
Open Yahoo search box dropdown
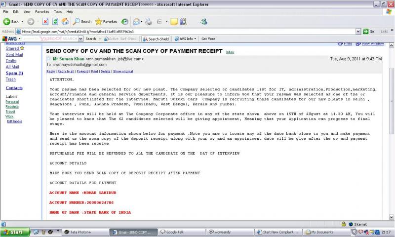click(80, 39)
